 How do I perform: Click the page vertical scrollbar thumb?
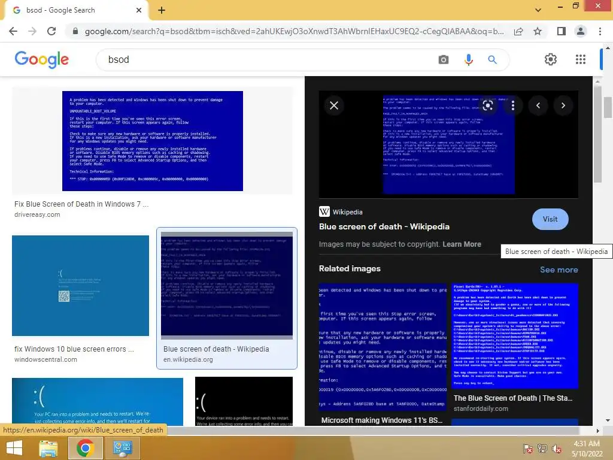point(607,107)
